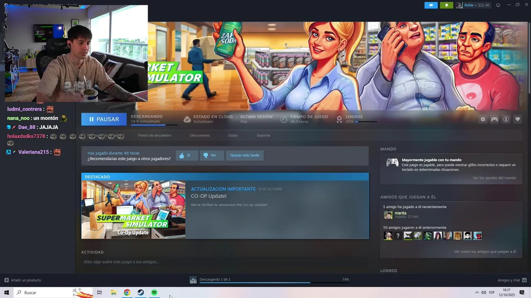Image resolution: width=531 pixels, height=298 pixels.
Task: Click the play time clock icon
Action: [x=284, y=119]
